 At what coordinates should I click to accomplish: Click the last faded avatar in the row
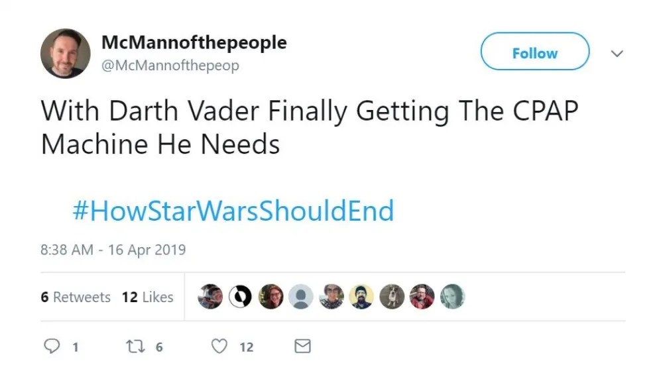[452, 296]
